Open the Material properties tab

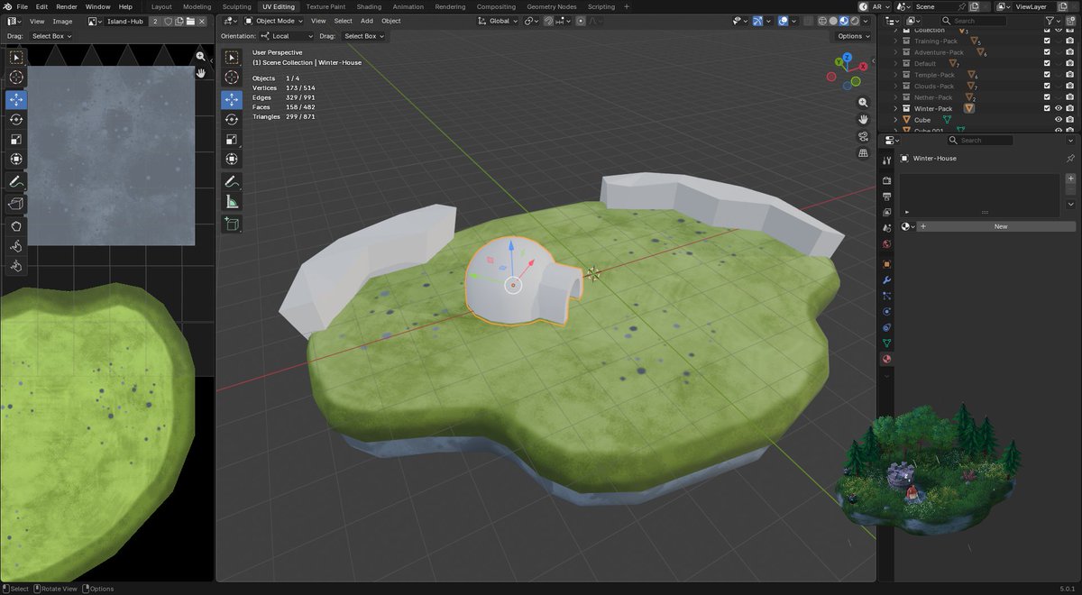click(886, 360)
